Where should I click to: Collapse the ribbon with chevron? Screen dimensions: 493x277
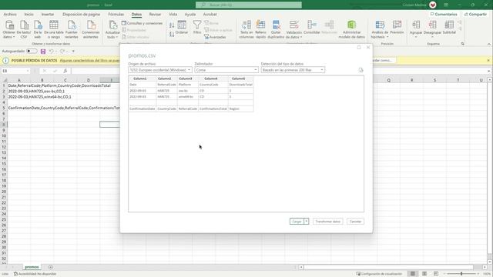(488, 45)
